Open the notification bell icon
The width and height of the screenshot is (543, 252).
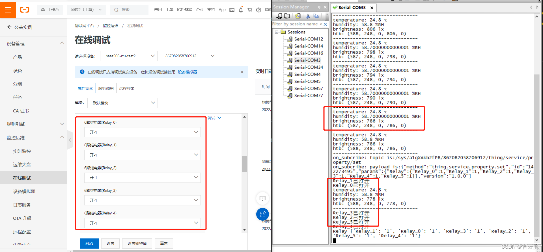(241, 10)
